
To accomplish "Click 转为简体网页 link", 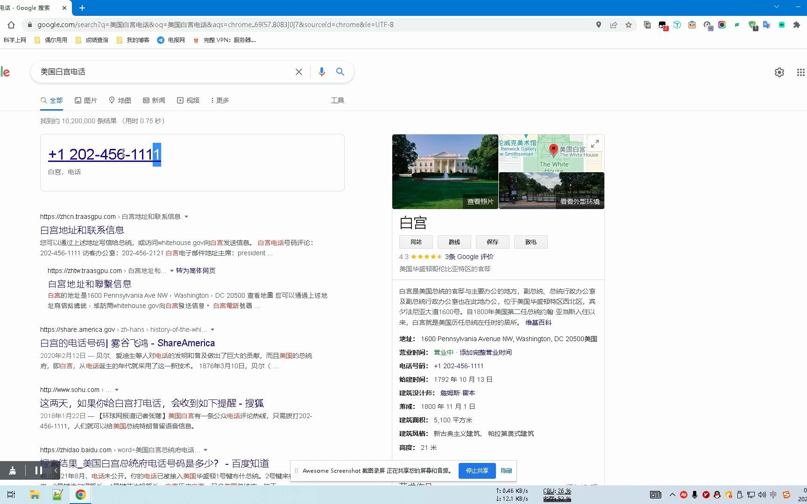I will point(196,271).
